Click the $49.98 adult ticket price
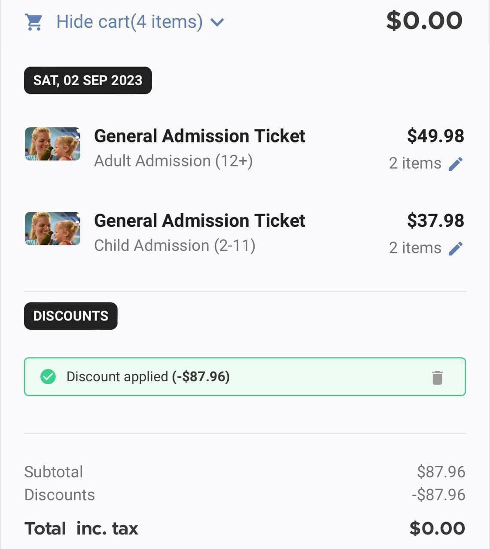 pyautogui.click(x=435, y=136)
